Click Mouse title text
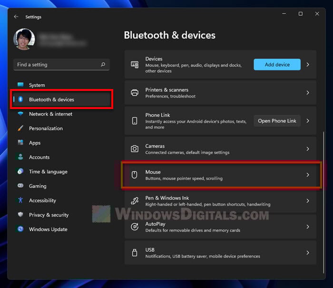Viewport: 333px width, 288px height. 153,172
